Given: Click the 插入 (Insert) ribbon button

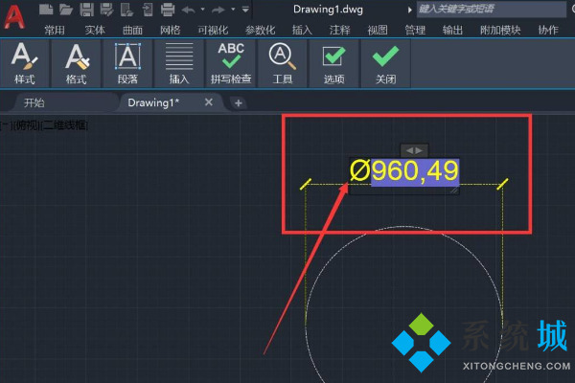Looking at the screenshot, I should [179, 63].
